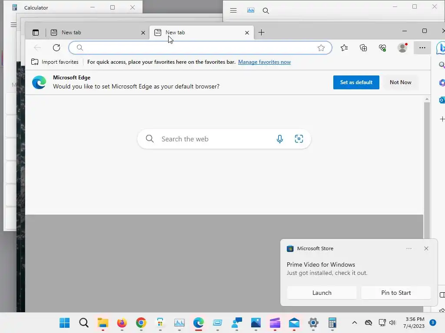This screenshot has width=445, height=333.
Task: Launch Google Chrome from taskbar
Action: pyautogui.click(x=141, y=323)
